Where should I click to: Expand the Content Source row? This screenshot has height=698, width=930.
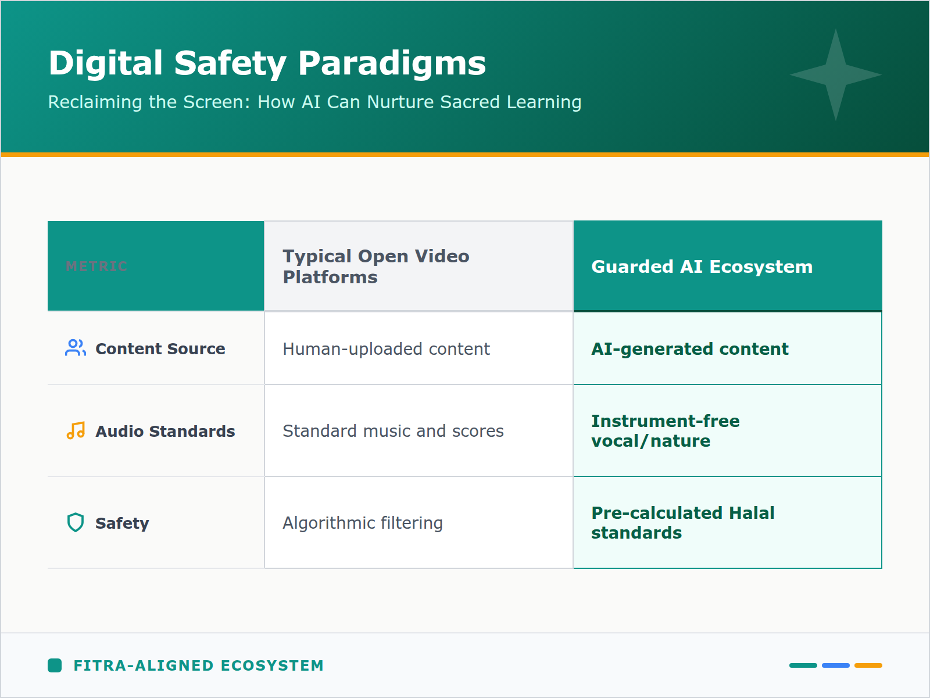coord(160,349)
